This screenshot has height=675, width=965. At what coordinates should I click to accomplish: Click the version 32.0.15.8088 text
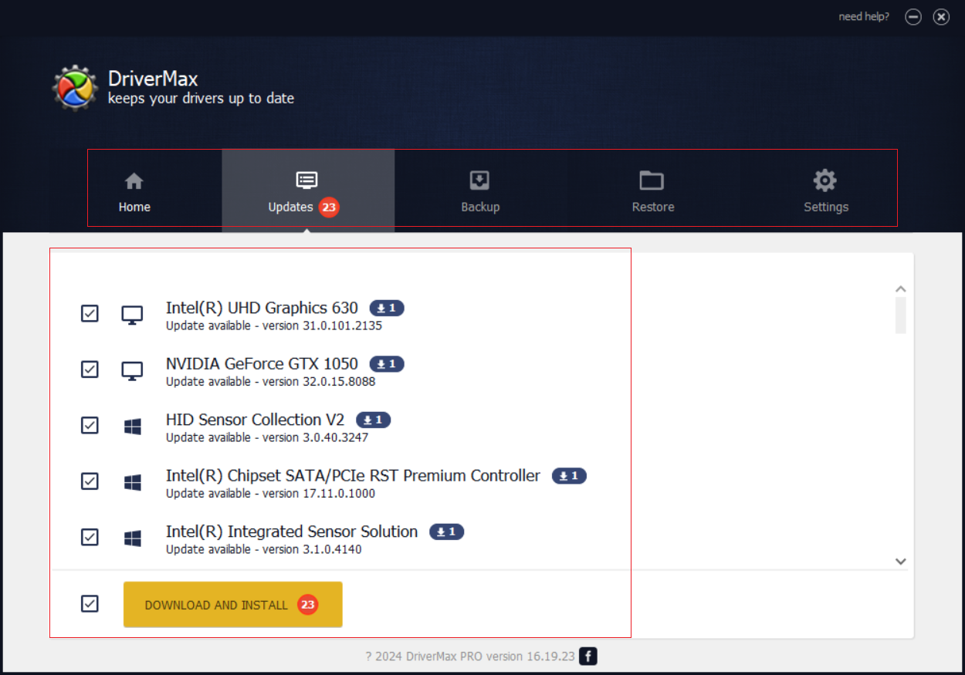click(319, 382)
